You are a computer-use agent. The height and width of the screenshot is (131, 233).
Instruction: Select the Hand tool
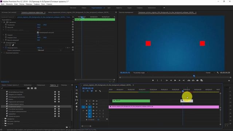click(x=76, y=107)
